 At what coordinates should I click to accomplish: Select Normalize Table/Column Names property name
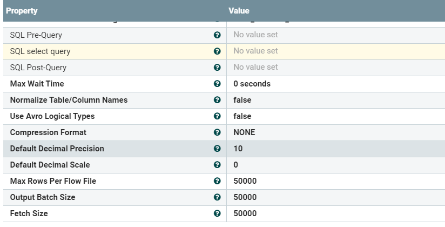(x=69, y=100)
